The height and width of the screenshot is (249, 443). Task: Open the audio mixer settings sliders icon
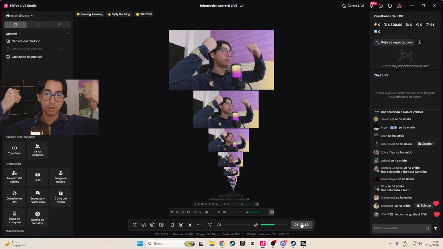pos(210,225)
